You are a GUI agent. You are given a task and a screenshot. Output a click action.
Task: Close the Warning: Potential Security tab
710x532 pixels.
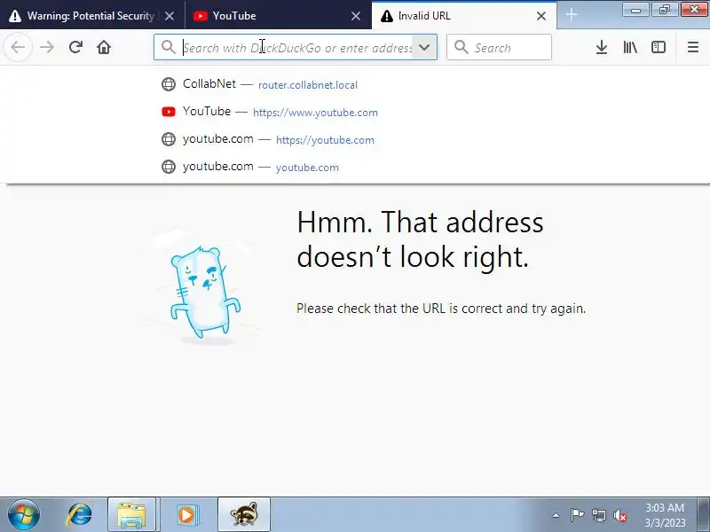pyautogui.click(x=170, y=16)
